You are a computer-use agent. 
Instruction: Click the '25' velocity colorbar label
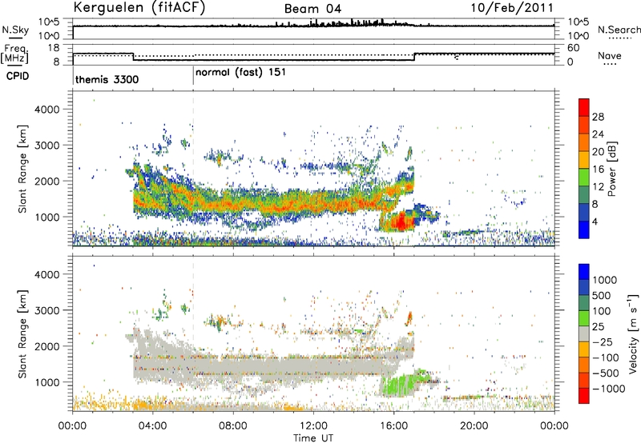click(599, 326)
